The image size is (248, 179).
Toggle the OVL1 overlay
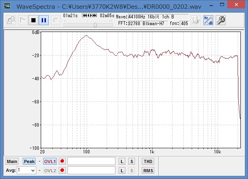click(x=50, y=161)
